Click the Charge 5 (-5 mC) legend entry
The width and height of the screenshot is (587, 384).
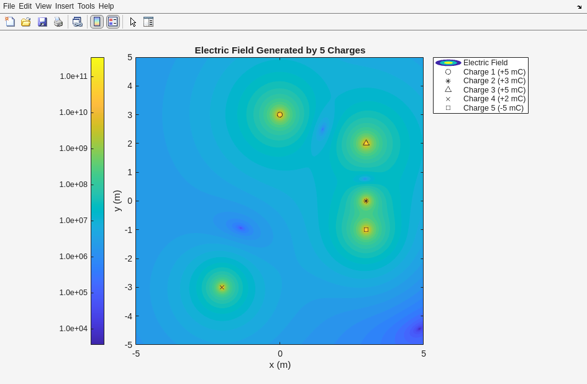pyautogui.click(x=493, y=108)
